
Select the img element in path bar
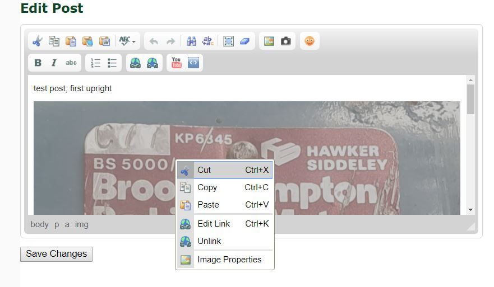click(x=82, y=224)
